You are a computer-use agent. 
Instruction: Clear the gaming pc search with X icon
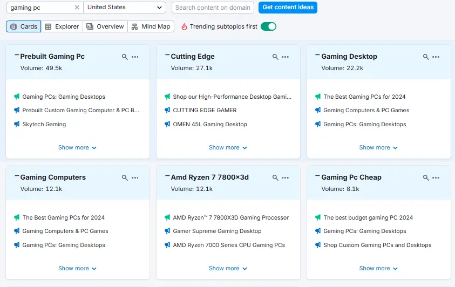click(x=77, y=8)
